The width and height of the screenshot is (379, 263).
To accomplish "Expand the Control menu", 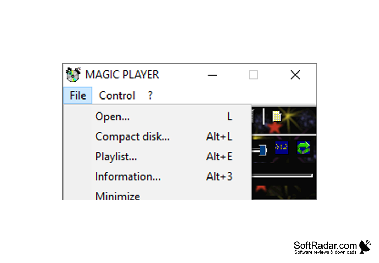I will pos(117,95).
